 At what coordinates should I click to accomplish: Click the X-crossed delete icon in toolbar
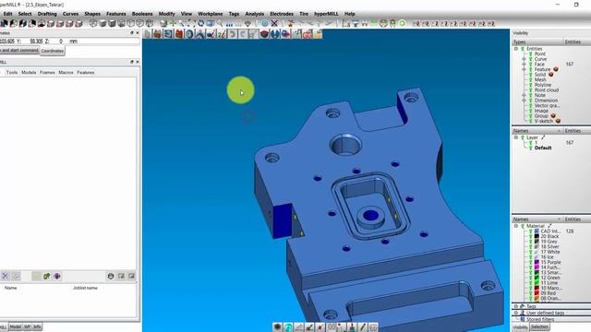(x=274, y=23)
